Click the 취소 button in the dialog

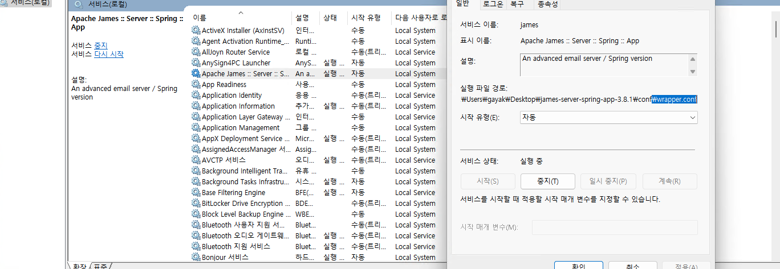pyautogui.click(x=632, y=266)
